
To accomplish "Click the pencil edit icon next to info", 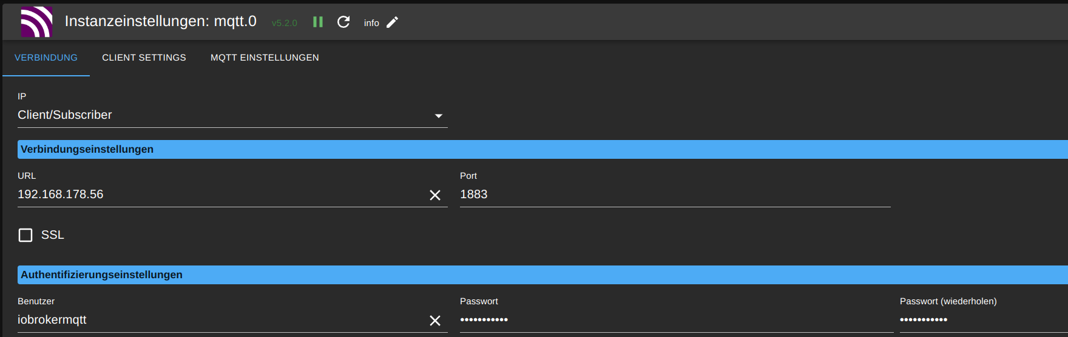I will pos(393,22).
